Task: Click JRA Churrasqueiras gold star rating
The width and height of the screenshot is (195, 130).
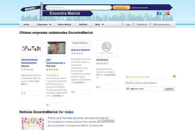Action: (52, 70)
